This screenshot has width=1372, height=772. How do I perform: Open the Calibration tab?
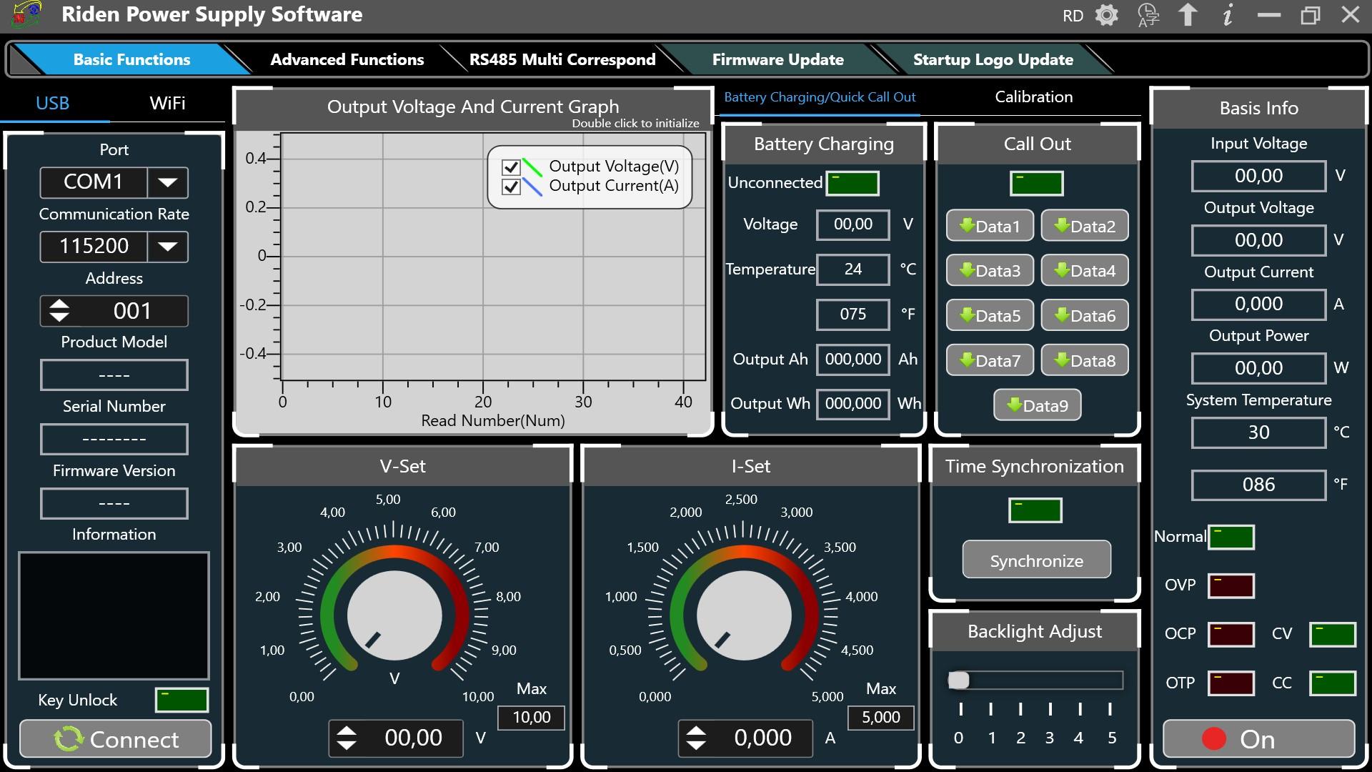(1033, 97)
